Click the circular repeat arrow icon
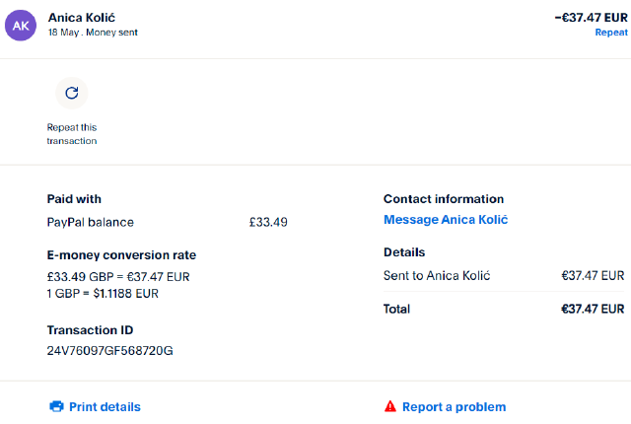Screen dimensions: 631x424 tap(71, 94)
